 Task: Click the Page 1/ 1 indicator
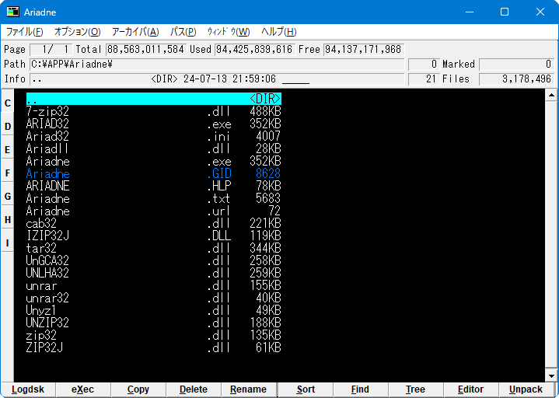click(x=51, y=49)
